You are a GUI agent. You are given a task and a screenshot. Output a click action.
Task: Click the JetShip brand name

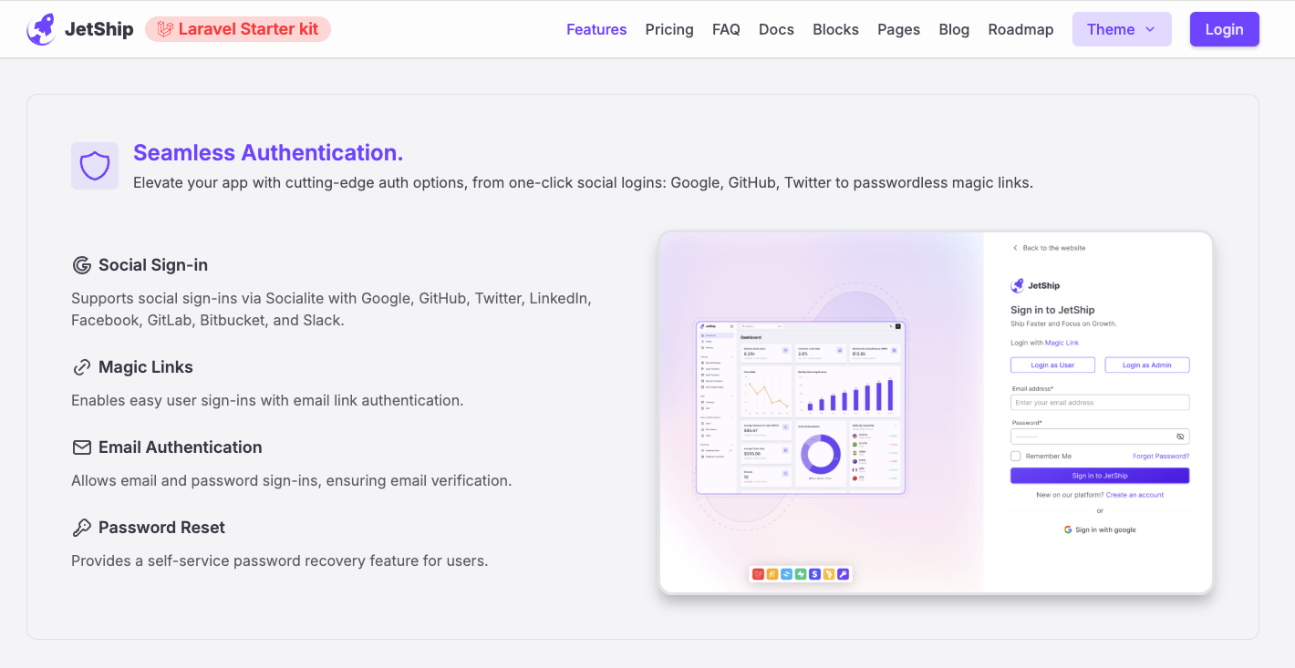pos(98,29)
